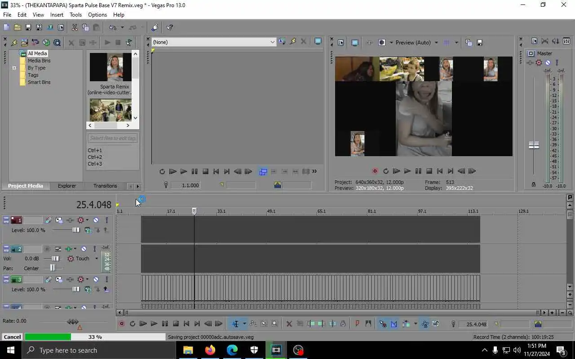Open the Preview (Auto) quality dropdown
This screenshot has width=575, height=359.
[436, 43]
